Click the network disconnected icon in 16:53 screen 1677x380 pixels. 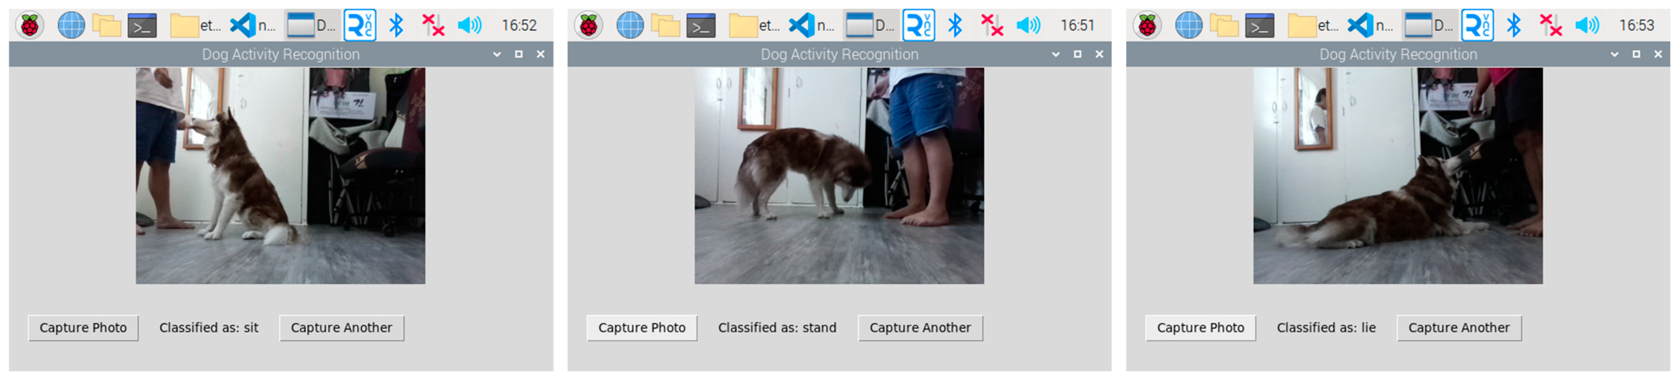tap(1550, 26)
